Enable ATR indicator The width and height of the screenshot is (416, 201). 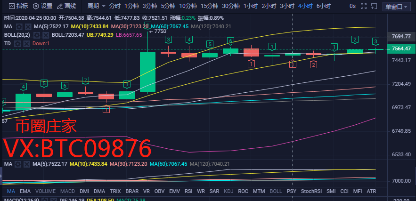point(371,191)
